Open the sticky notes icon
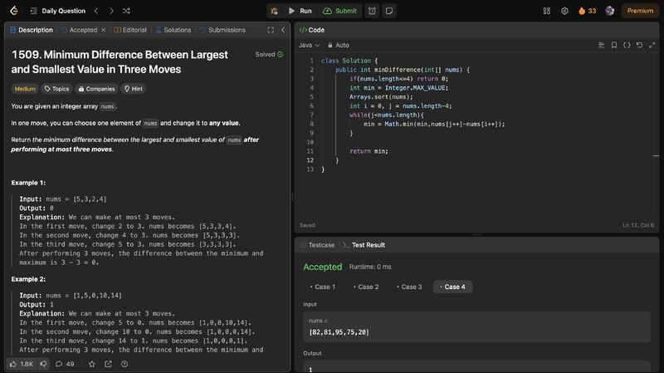This screenshot has width=664, height=373. point(389,11)
